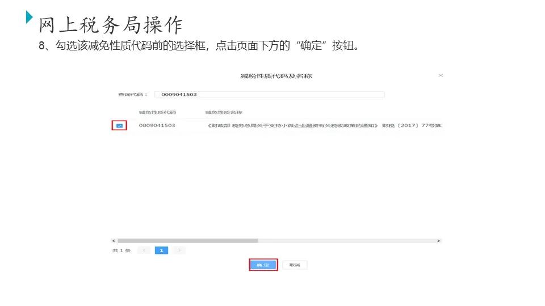Click the 减免性质代码 column header
The height and width of the screenshot is (306, 545).
click(157, 112)
